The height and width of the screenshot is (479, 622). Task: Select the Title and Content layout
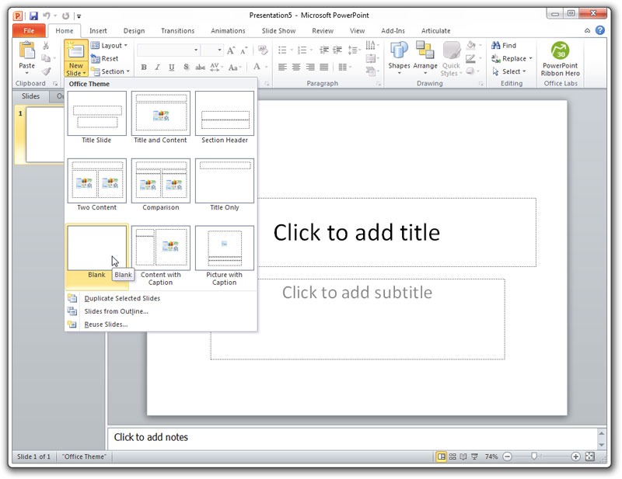click(160, 113)
